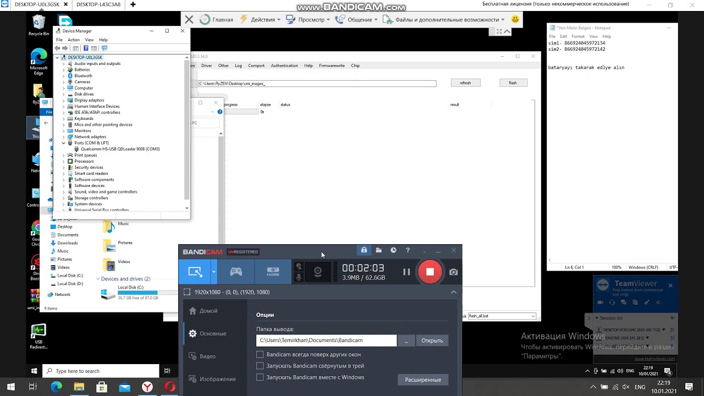
Task: Open Microsoft Edge desktop icon
Action: [x=38, y=61]
